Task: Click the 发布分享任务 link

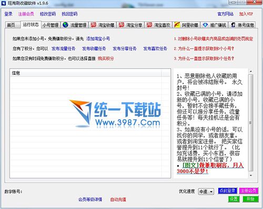Action: click(x=125, y=49)
